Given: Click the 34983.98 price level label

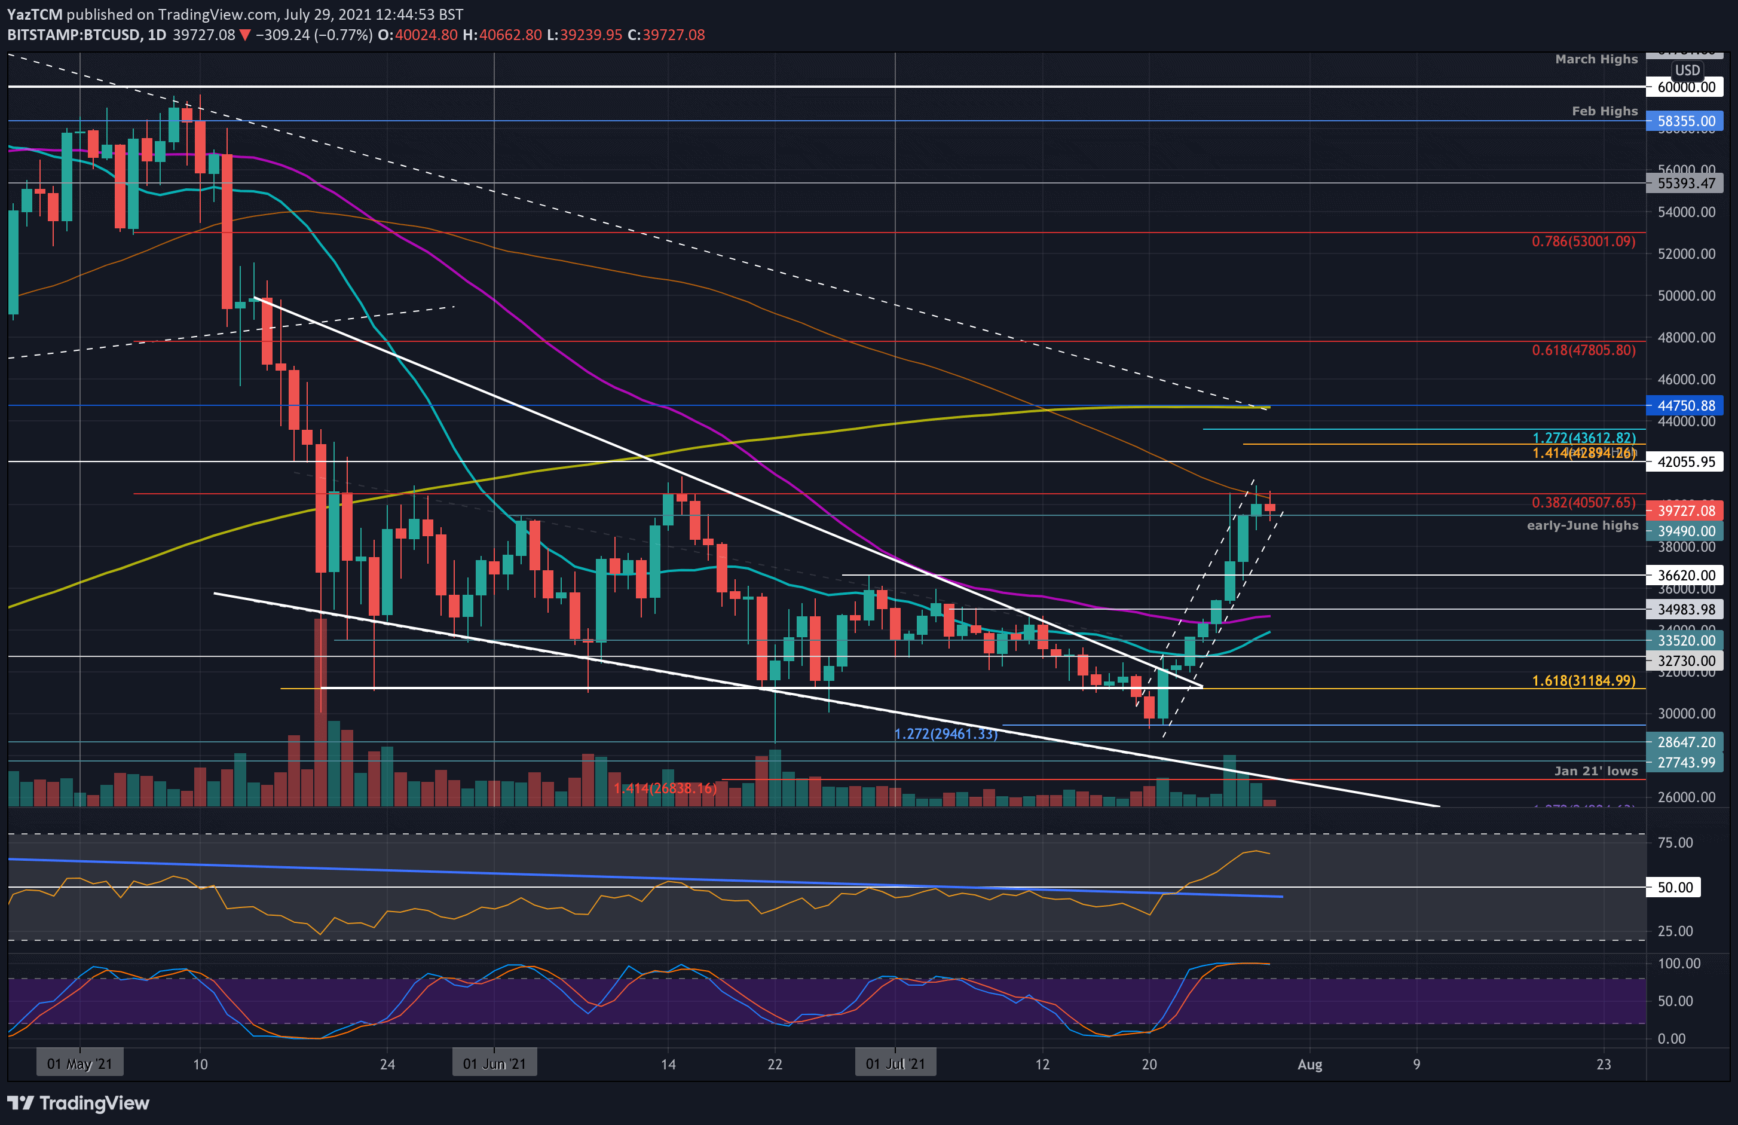Looking at the screenshot, I should coord(1685,609).
